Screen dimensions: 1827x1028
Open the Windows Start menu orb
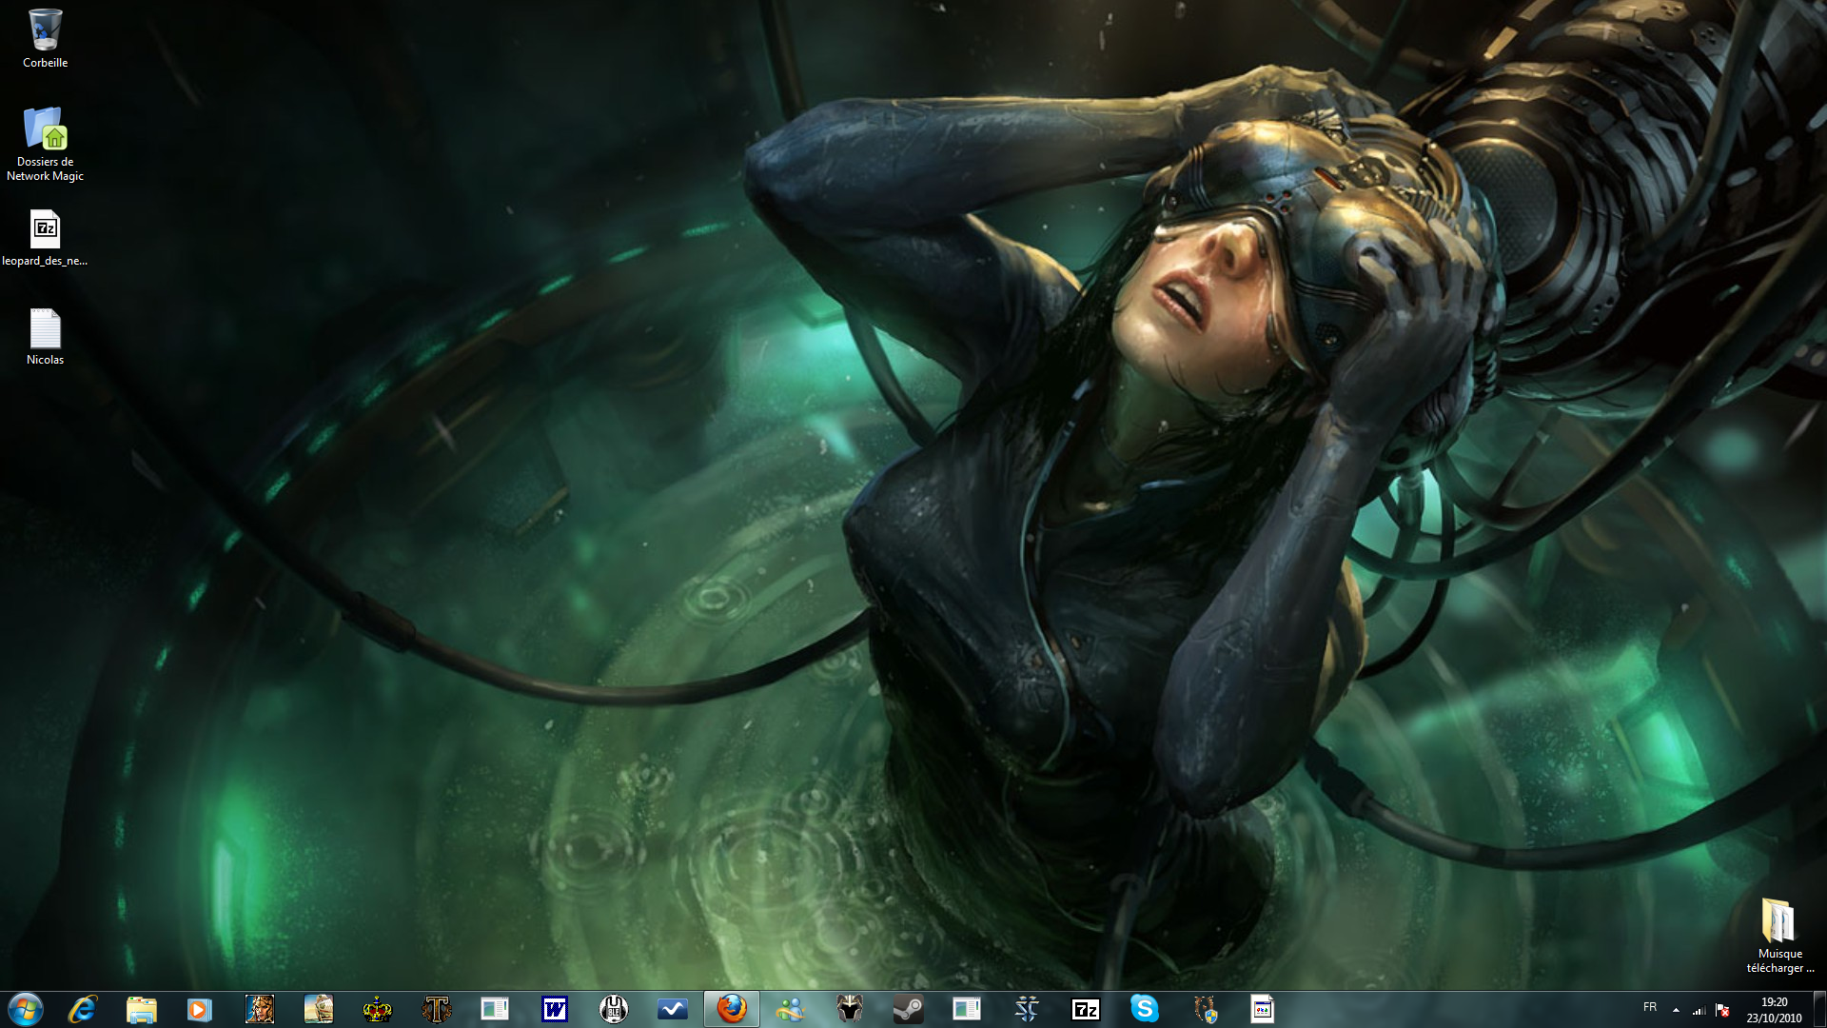(25, 1009)
